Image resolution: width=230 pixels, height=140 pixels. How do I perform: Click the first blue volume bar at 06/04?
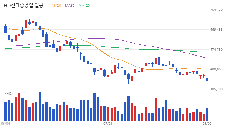pos(5,112)
